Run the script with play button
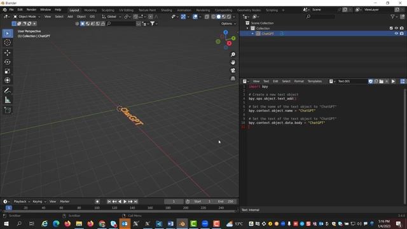 [393, 81]
